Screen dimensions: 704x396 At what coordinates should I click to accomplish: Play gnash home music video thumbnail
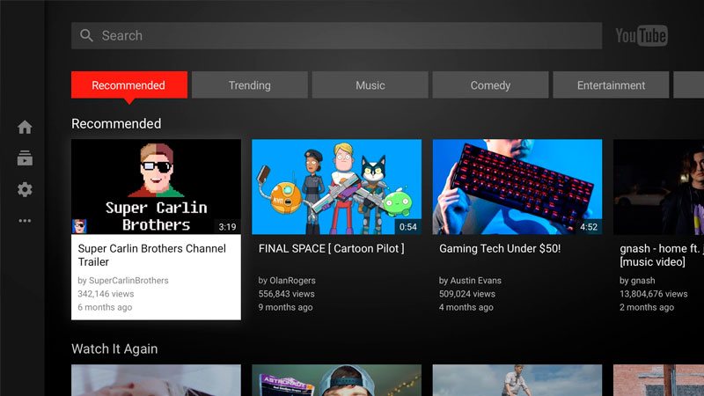coord(658,187)
